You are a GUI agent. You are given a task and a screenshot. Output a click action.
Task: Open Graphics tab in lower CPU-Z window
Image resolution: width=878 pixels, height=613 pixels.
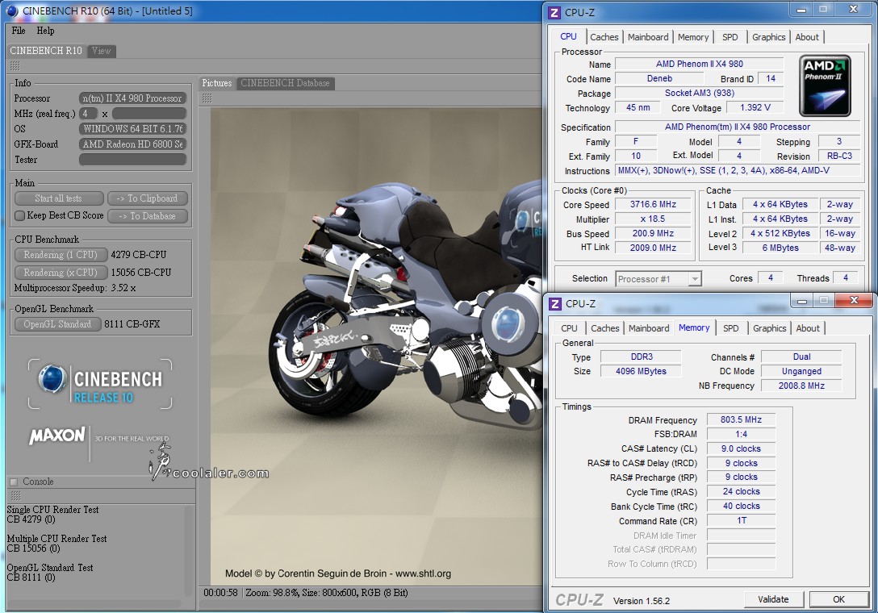coord(770,328)
